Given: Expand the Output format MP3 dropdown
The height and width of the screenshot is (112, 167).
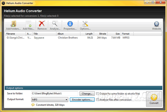Looking at the screenshot, I should [50, 100].
